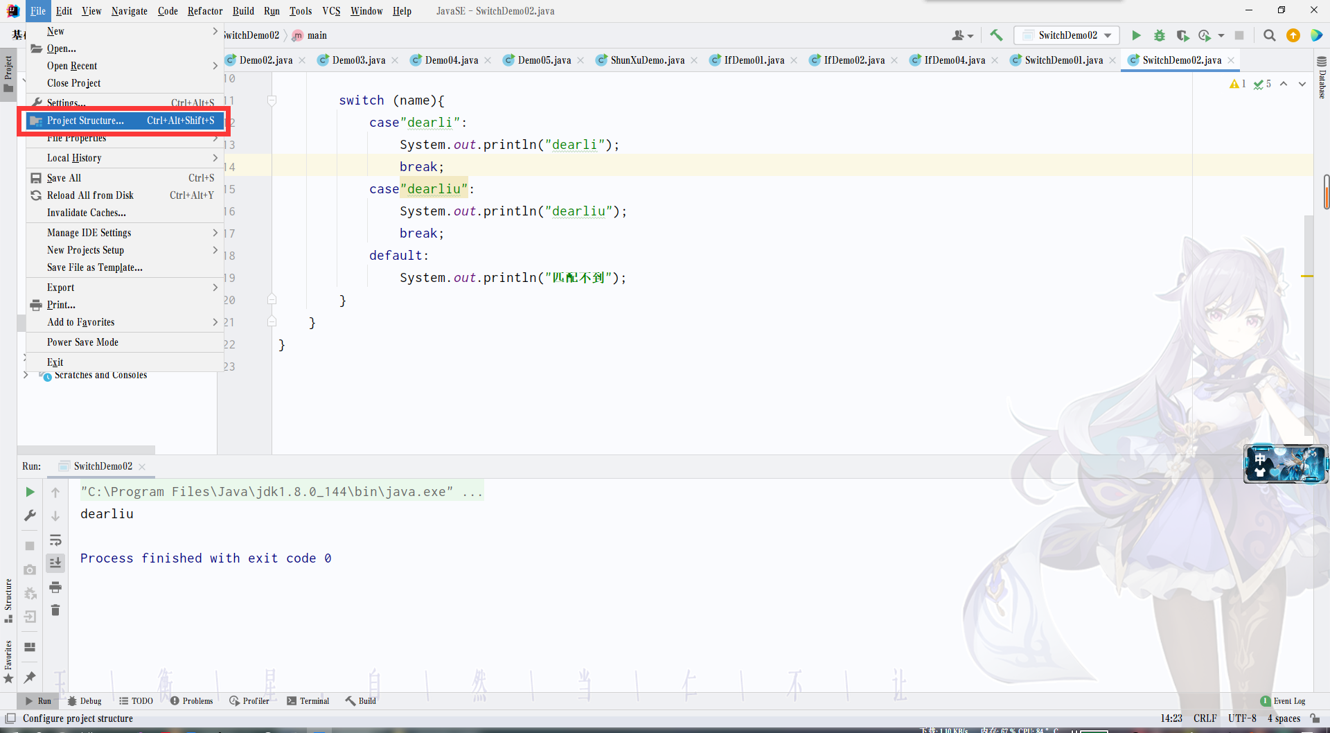Viewport: 1330px width, 733px height.
Task: Click the Debug bug icon in the top toolbar
Action: point(1159,35)
